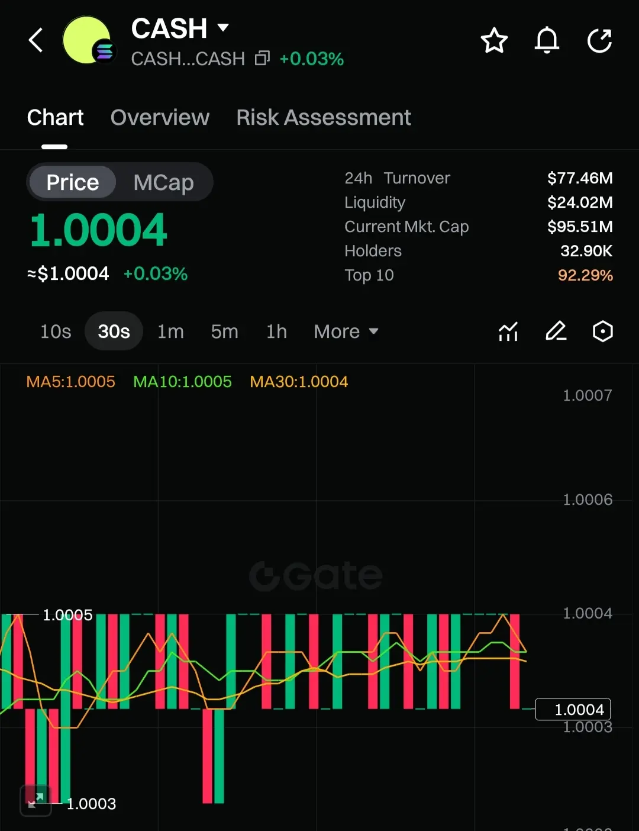Select the 10s timeframe
Viewport: 639px width, 831px height.
[x=56, y=331]
